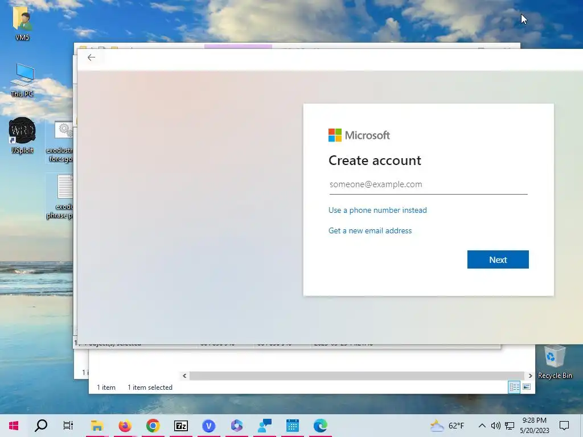
Task: Select the exodus settings file on desktop
Action: (x=60, y=142)
